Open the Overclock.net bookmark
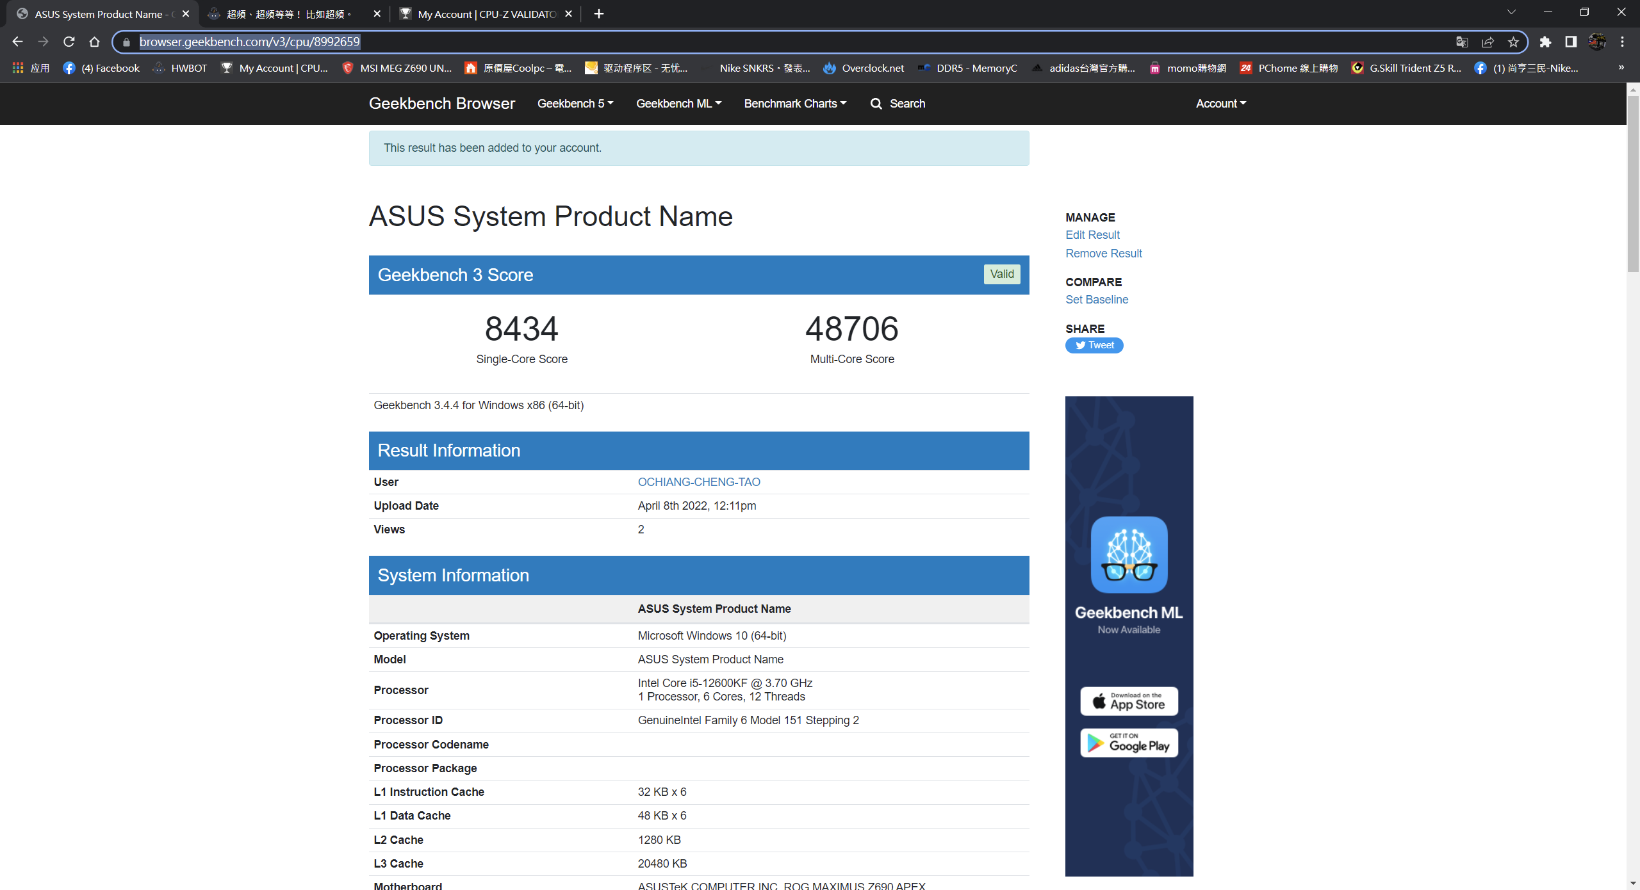Viewport: 1640px width, 890px height. point(864,68)
